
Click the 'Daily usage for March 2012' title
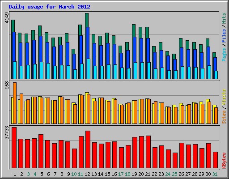click(x=49, y=7)
